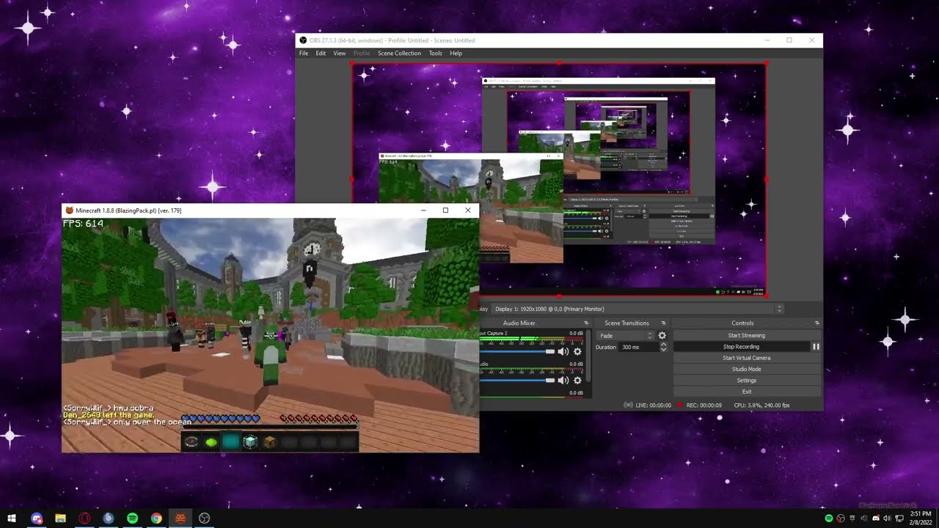Open the Help menu in OBS
This screenshot has width=939, height=528.
456,53
